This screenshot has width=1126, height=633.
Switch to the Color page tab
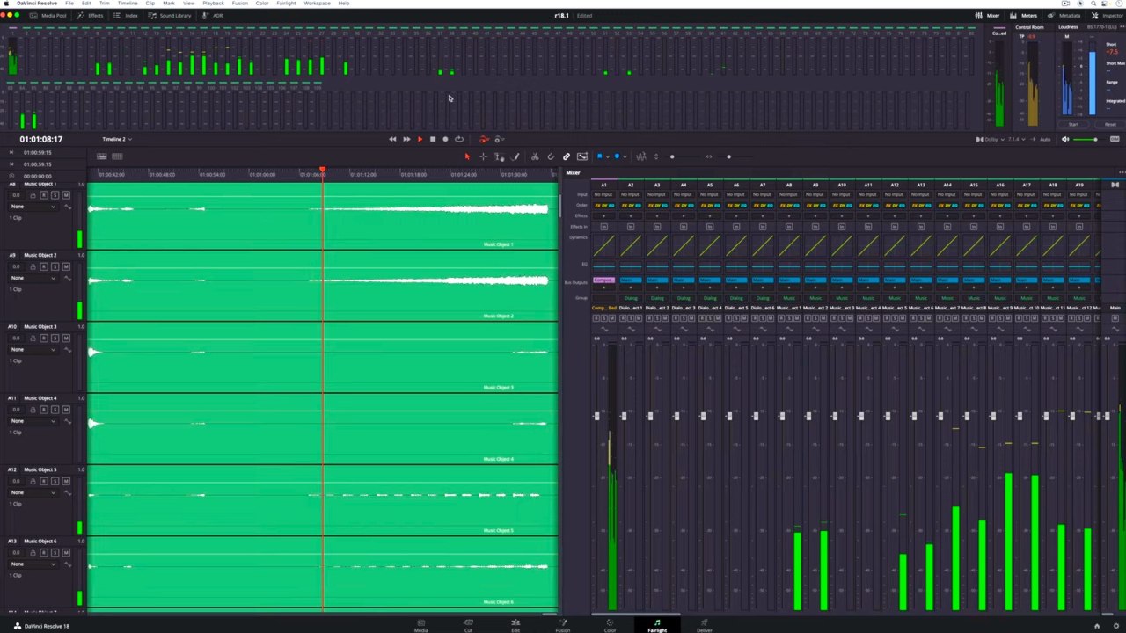pyautogui.click(x=610, y=625)
